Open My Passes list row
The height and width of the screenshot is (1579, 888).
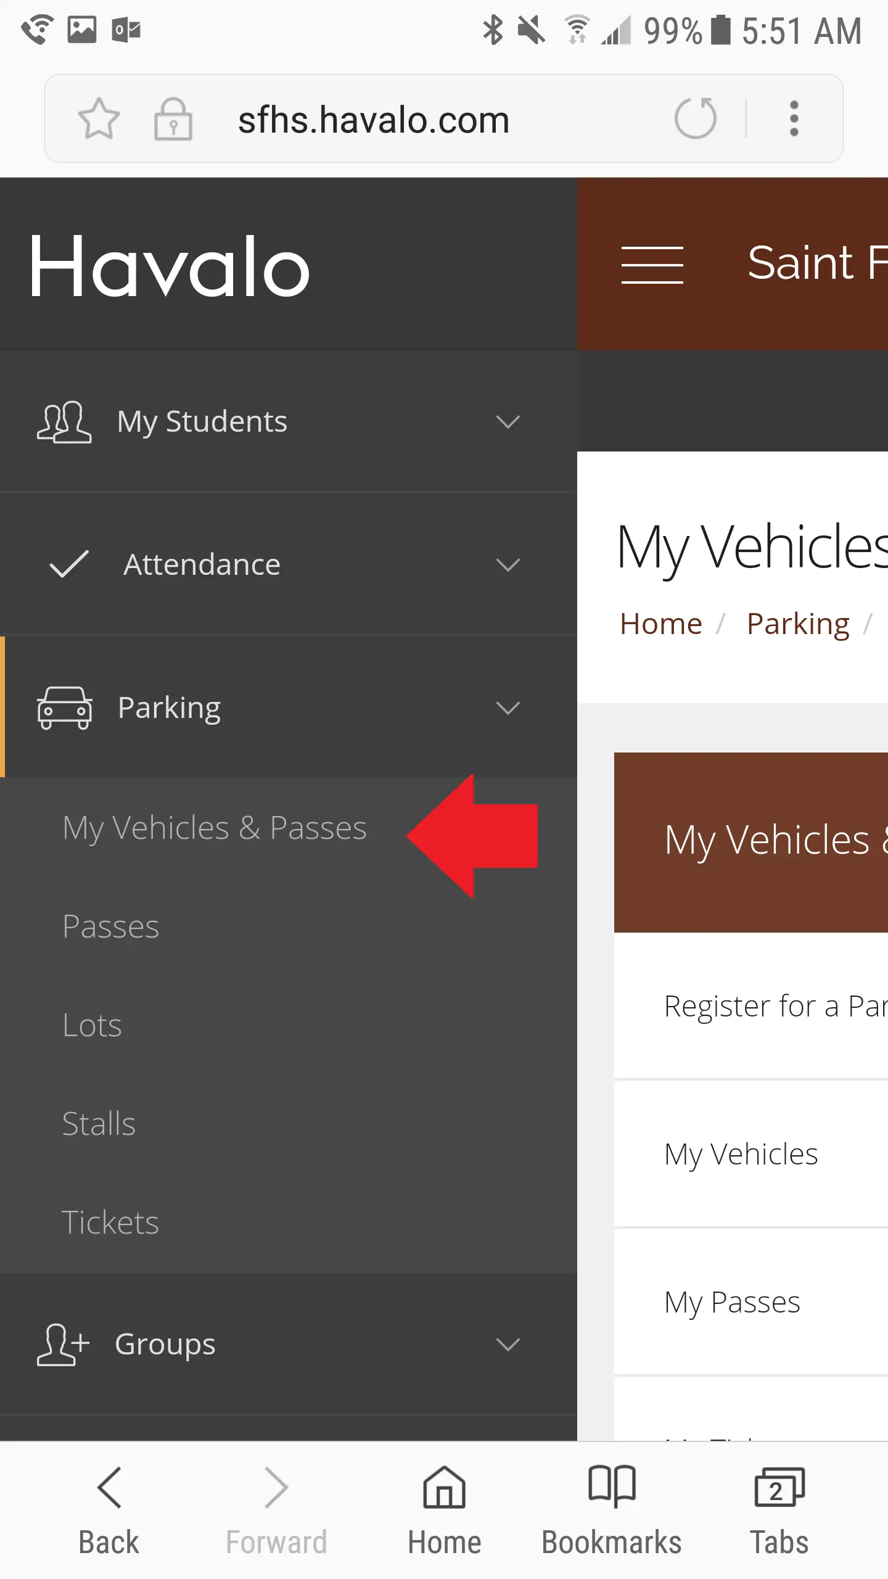coord(751,1303)
